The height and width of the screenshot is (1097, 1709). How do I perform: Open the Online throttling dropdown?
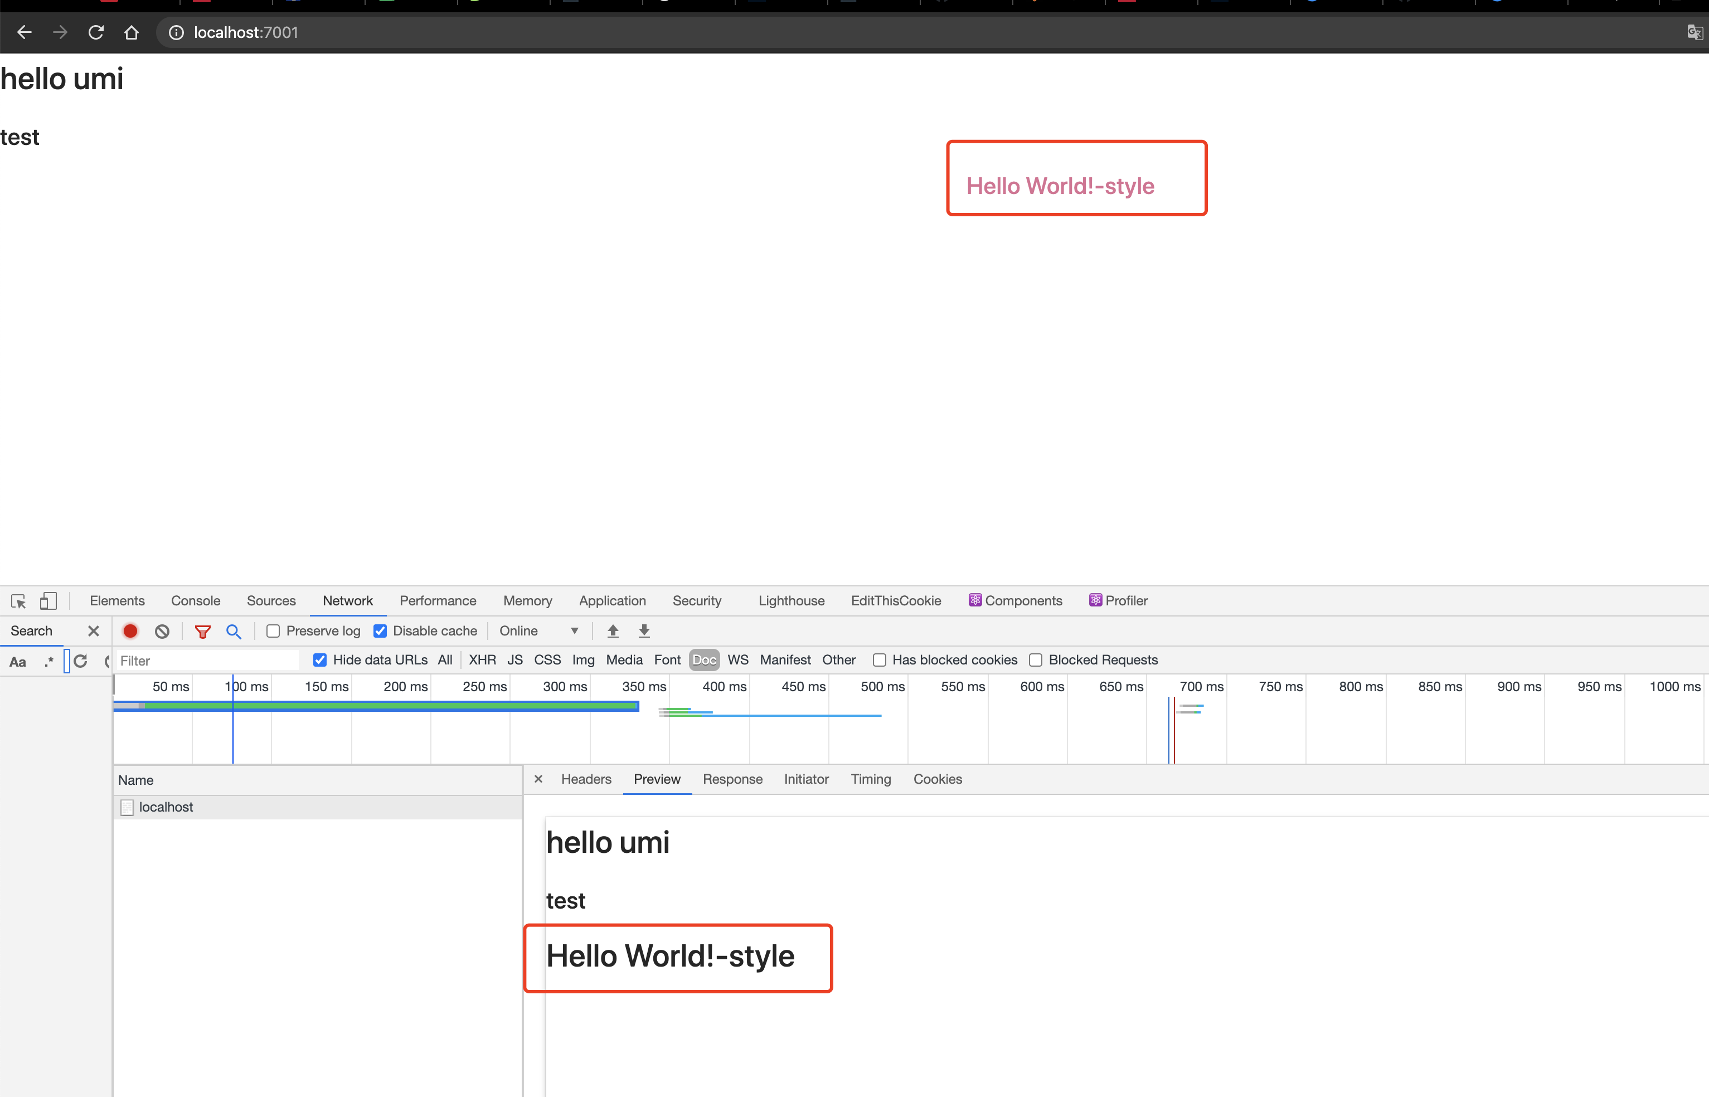[x=539, y=631]
